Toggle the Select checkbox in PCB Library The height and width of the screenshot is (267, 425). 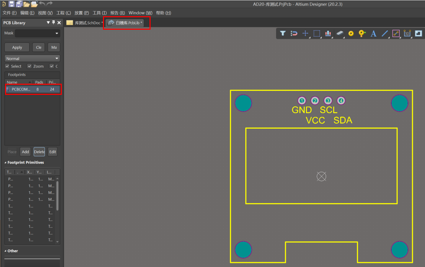point(7,66)
